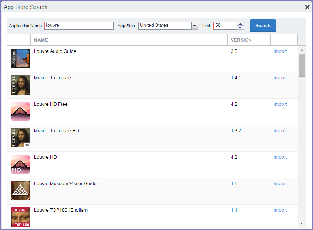The image size is (313, 230).
Task: Import Louvre Museum Visitor Guide
Action: click(x=280, y=184)
